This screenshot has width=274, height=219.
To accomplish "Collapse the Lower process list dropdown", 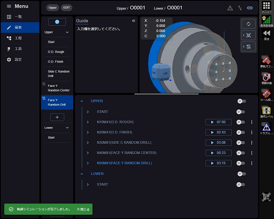I will [x=67, y=127].
